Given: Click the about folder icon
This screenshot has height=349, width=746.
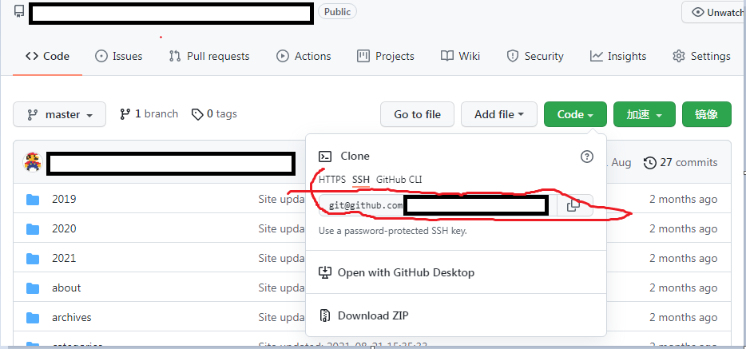Looking at the screenshot, I should click(x=33, y=288).
